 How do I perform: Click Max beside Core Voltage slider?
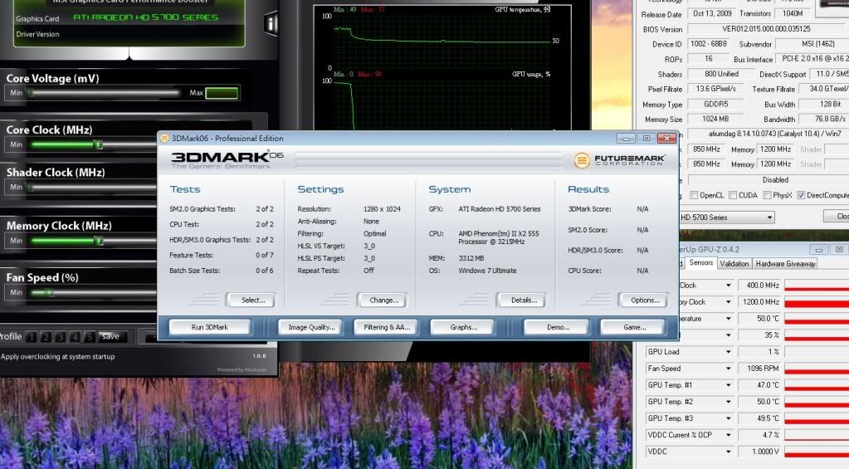[196, 93]
